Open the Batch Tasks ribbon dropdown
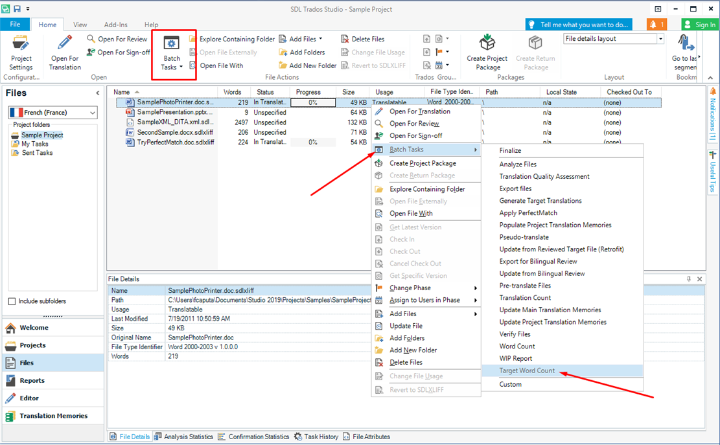 (172, 53)
